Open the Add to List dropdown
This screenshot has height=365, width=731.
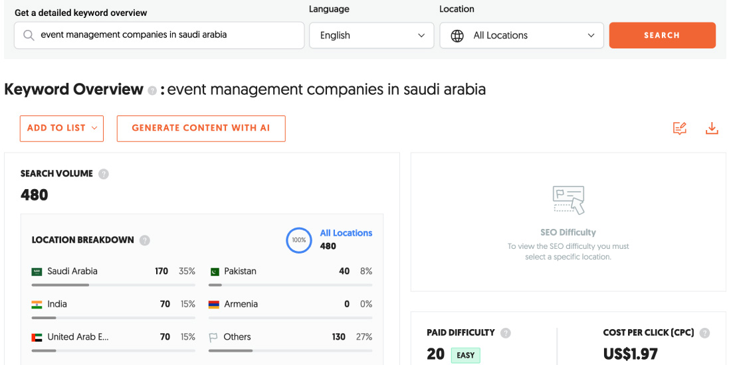(62, 129)
